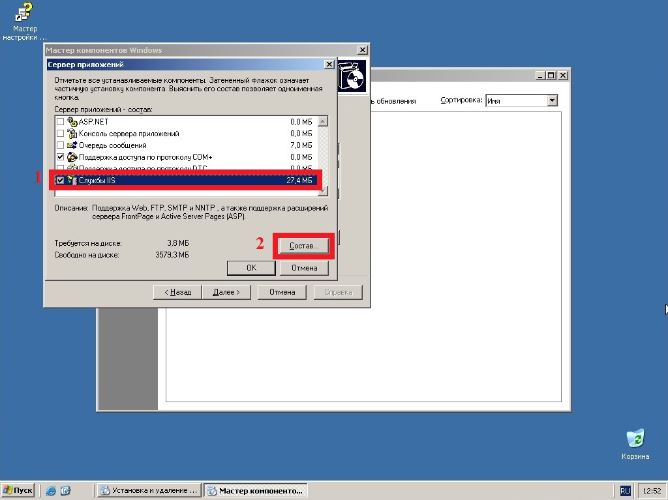
Task: Proceed with the Далее button
Action: tap(226, 292)
